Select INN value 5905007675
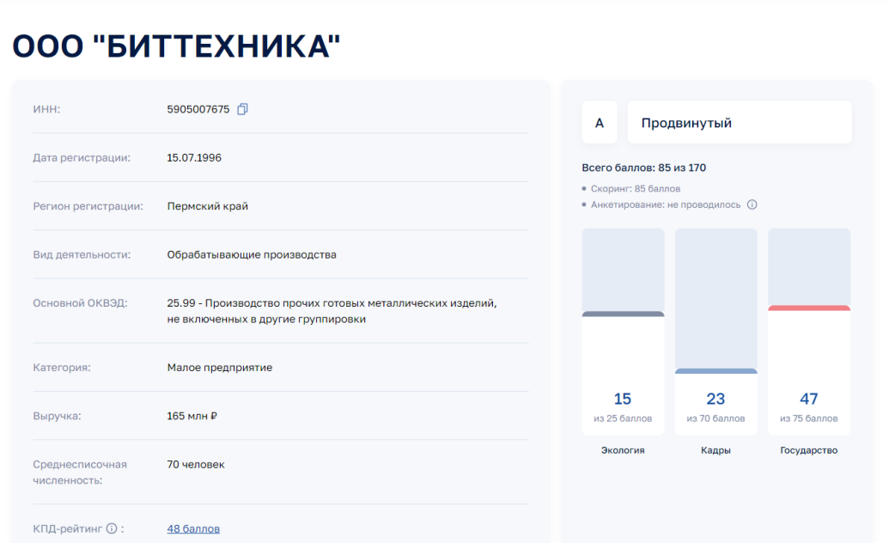 coord(198,109)
